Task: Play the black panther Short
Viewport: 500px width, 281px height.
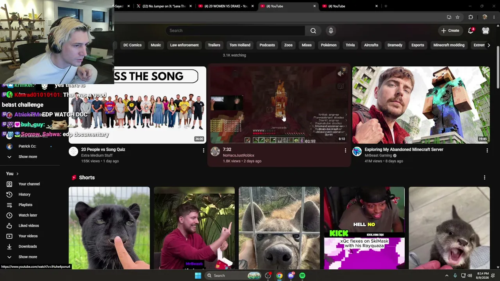Action: [x=109, y=228]
